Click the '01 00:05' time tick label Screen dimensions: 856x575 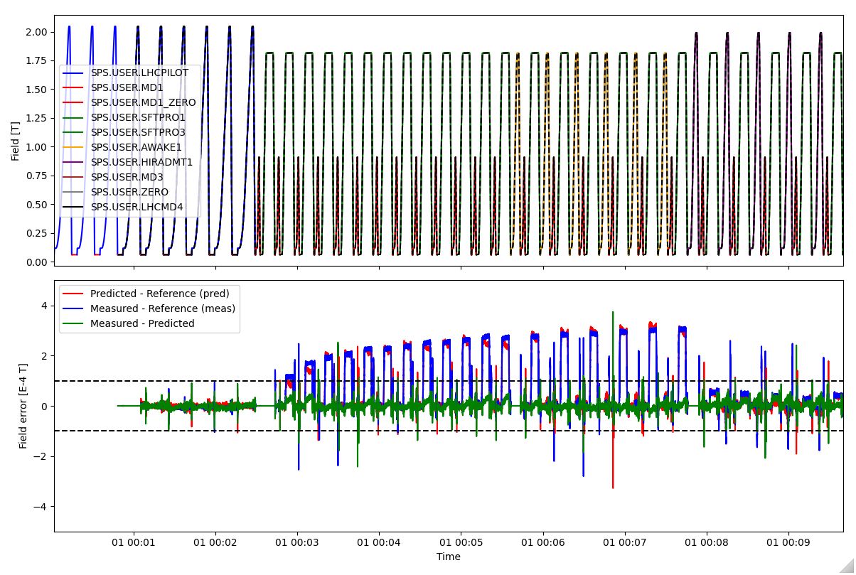click(x=461, y=542)
